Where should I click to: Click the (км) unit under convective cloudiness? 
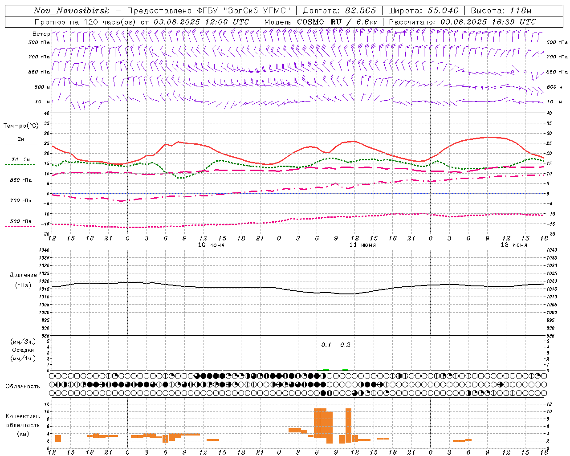(x=23, y=434)
